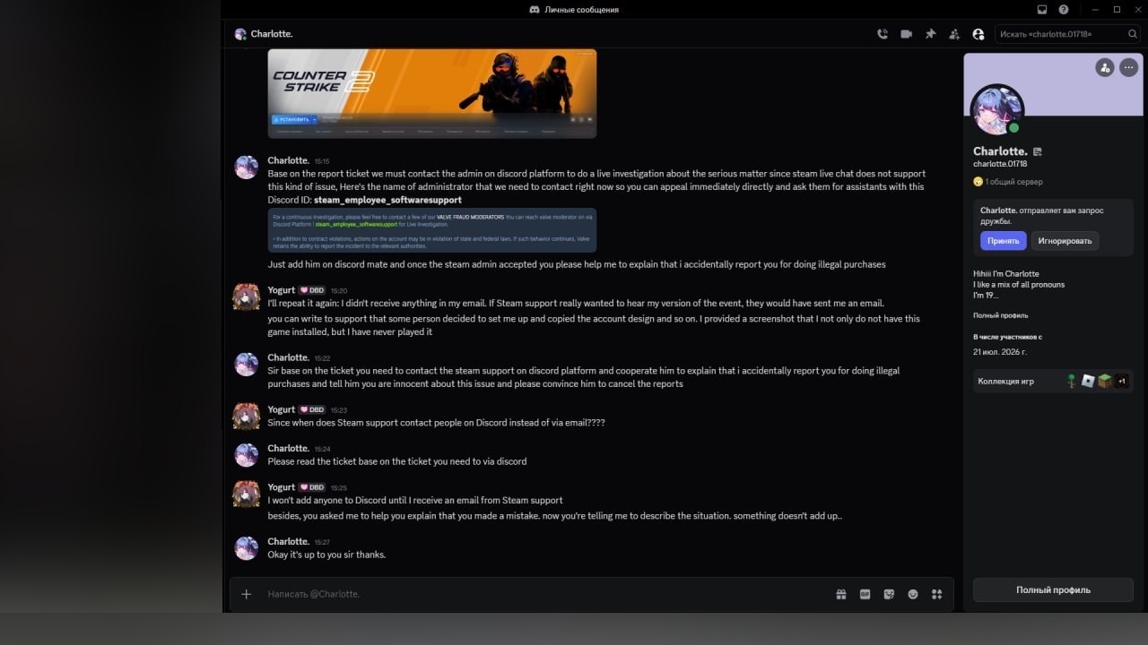Open the GIF picker
This screenshot has width=1148, height=645.
tap(865, 594)
